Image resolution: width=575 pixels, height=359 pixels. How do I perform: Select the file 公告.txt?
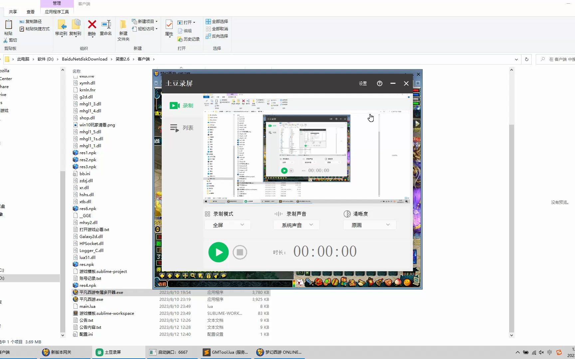[86, 320]
